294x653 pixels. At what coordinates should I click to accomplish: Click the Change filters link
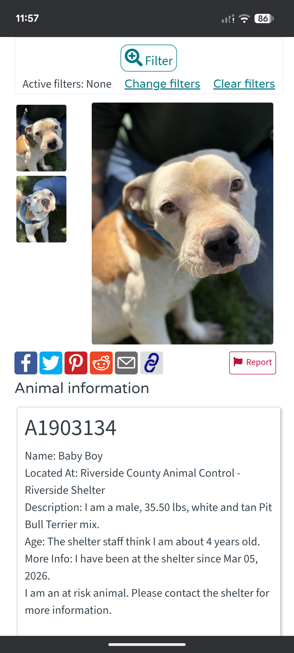(162, 84)
